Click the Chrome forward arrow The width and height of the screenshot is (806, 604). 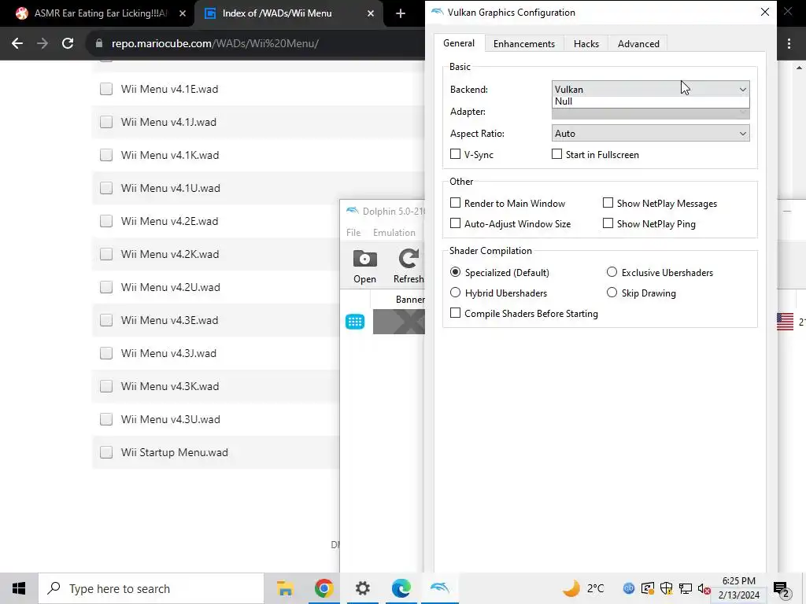point(43,44)
